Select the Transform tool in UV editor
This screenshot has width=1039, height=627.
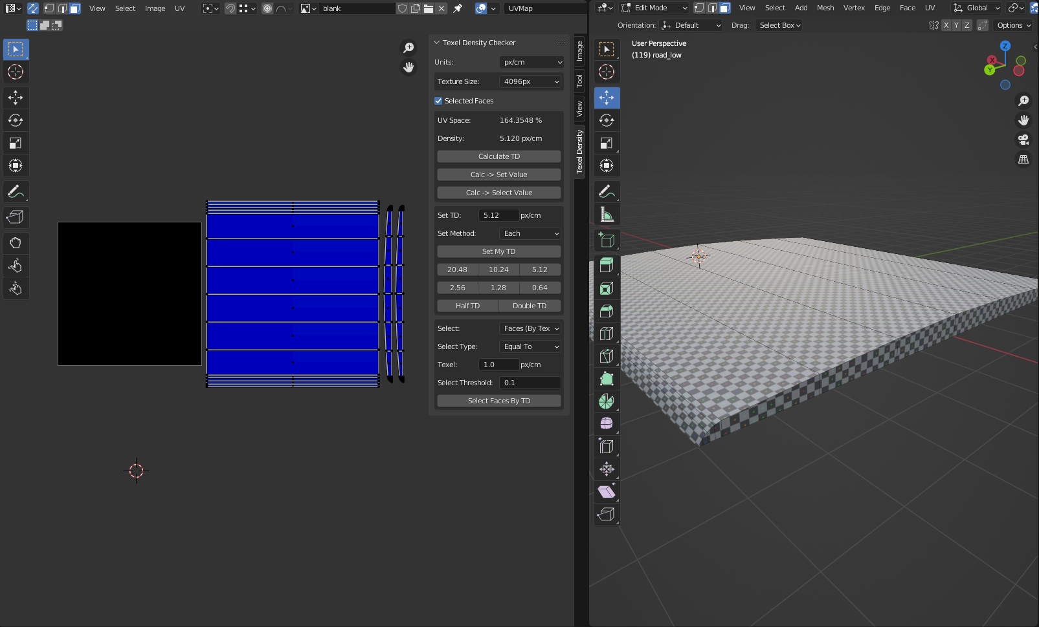pos(16,165)
